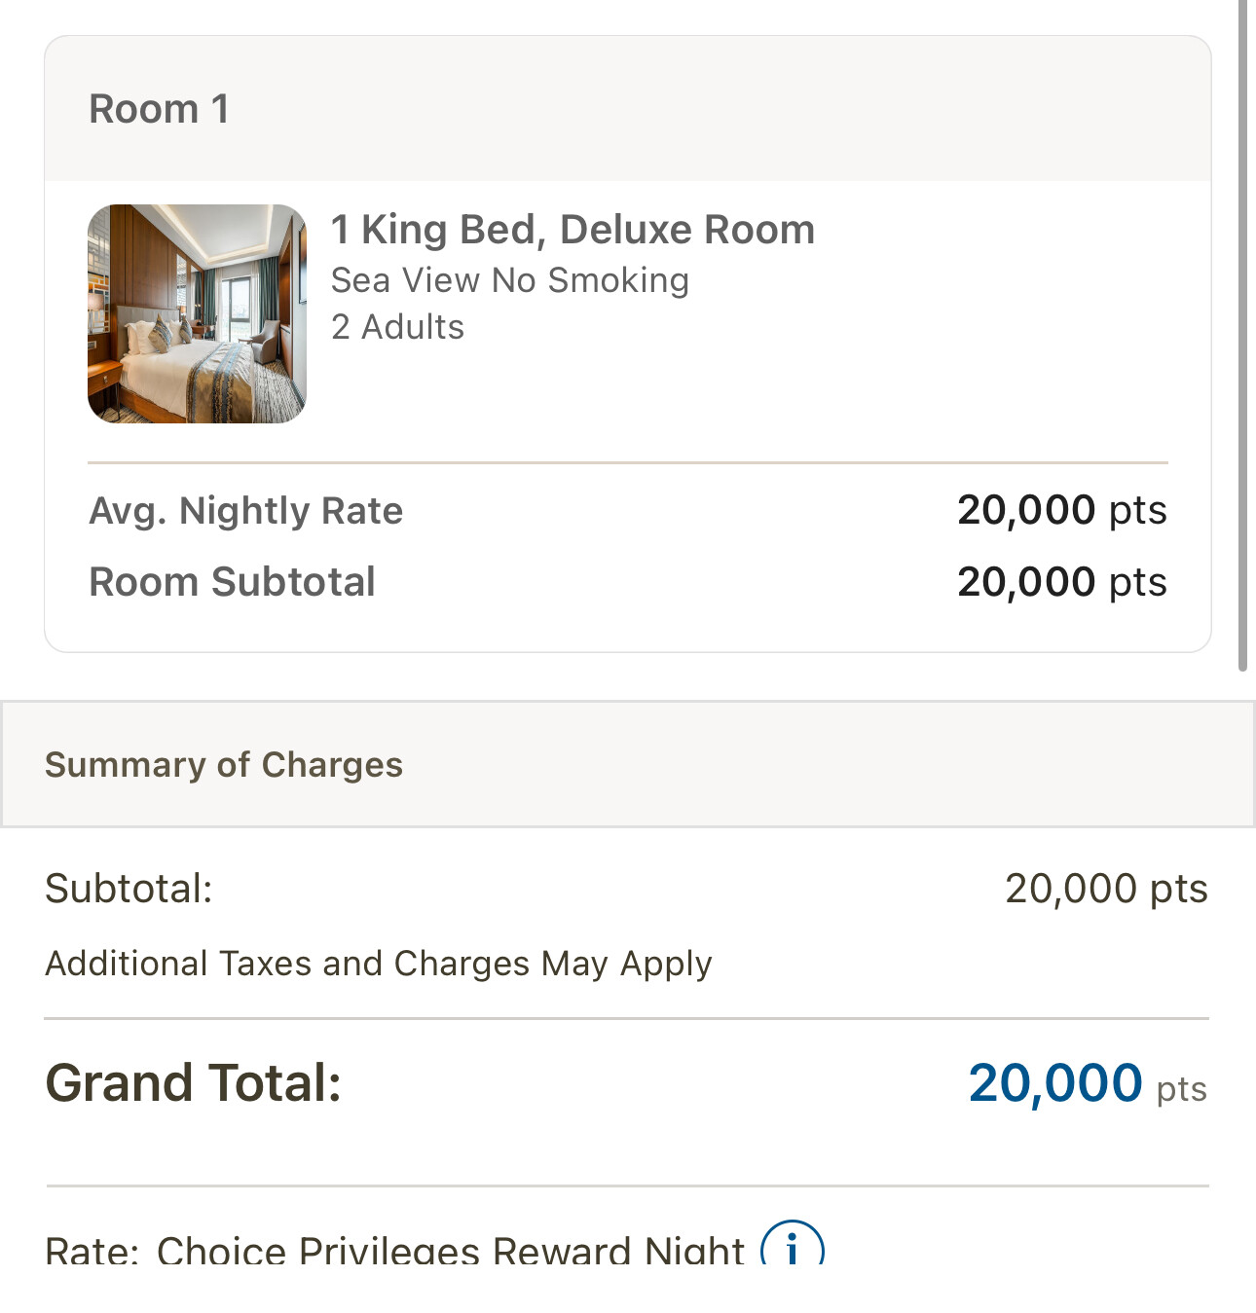
Task: Open the Reward Night rate info icon
Action: tap(792, 1243)
